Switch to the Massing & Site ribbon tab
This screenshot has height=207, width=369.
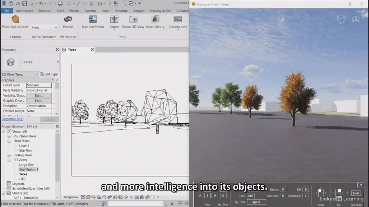pos(160,11)
